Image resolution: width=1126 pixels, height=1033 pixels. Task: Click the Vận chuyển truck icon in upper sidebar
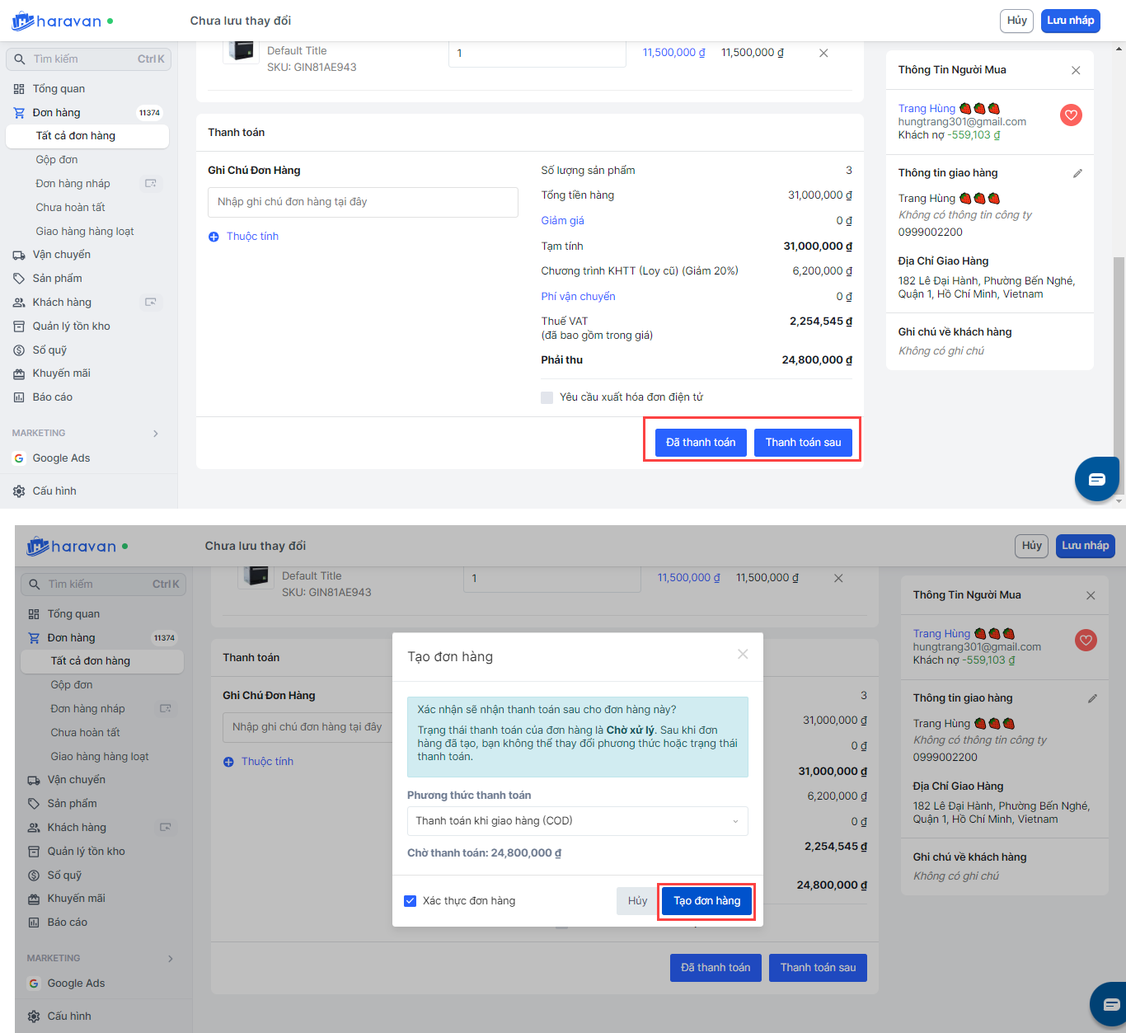point(19,255)
